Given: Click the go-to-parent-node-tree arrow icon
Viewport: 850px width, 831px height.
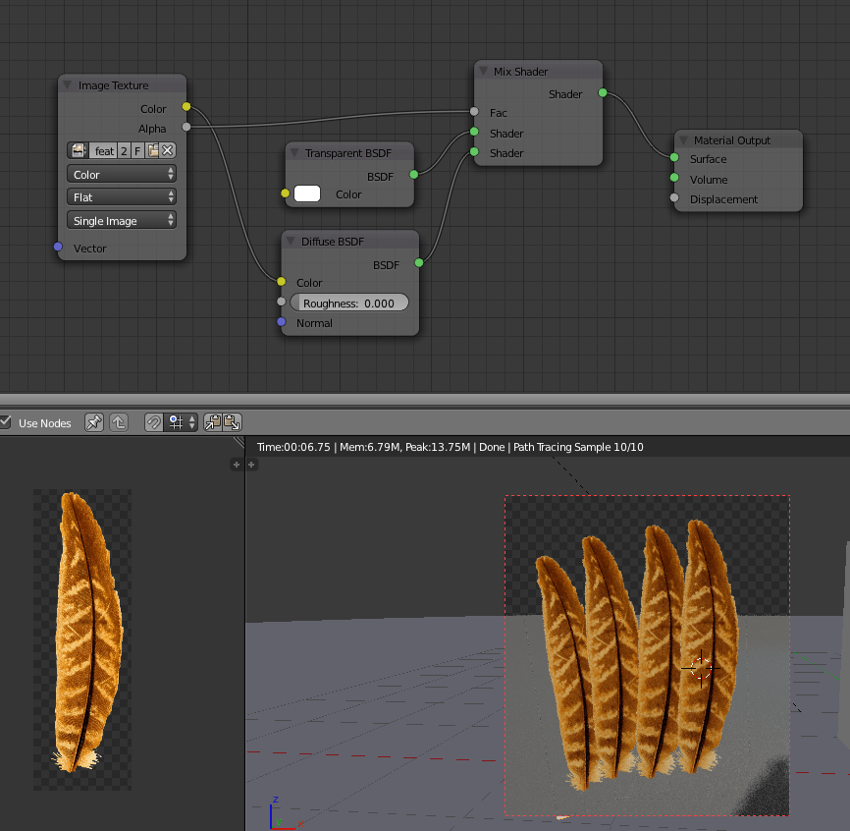Looking at the screenshot, I should tap(119, 422).
